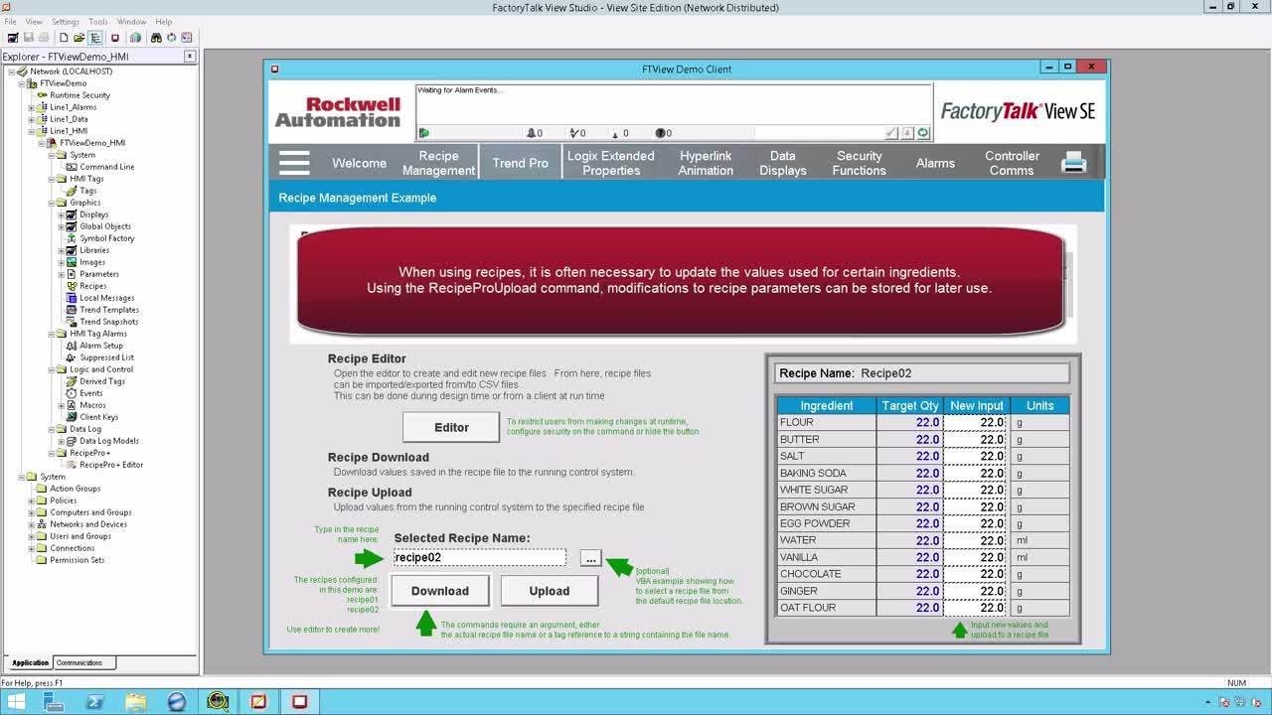The height and width of the screenshot is (715, 1272).
Task: Click the VANILLA ingredient cell
Action: [826, 557]
